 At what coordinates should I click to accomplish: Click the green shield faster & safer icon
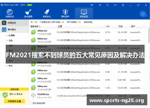tap(5, 95)
